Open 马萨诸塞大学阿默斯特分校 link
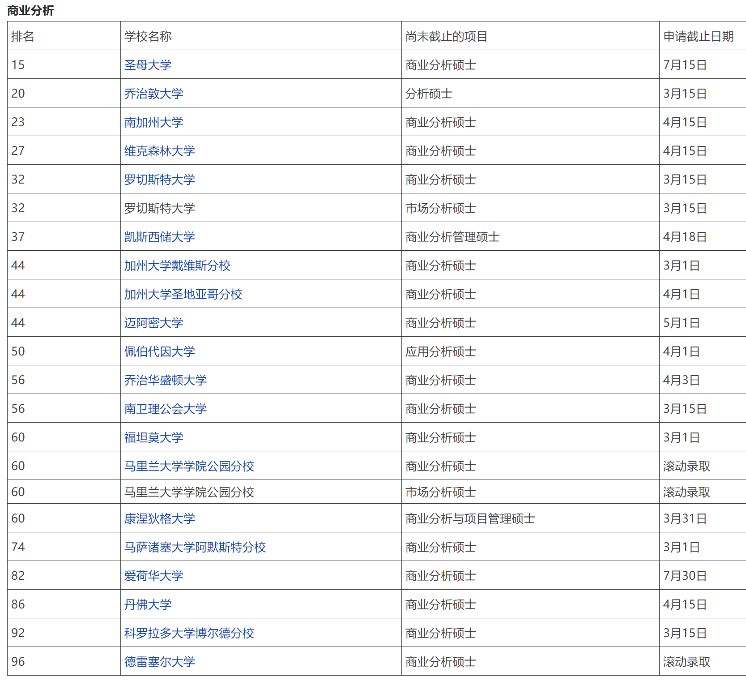 [x=195, y=547]
